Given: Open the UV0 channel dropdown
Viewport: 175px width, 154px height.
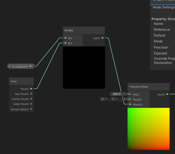Looking at the screenshot, I should [116, 94].
